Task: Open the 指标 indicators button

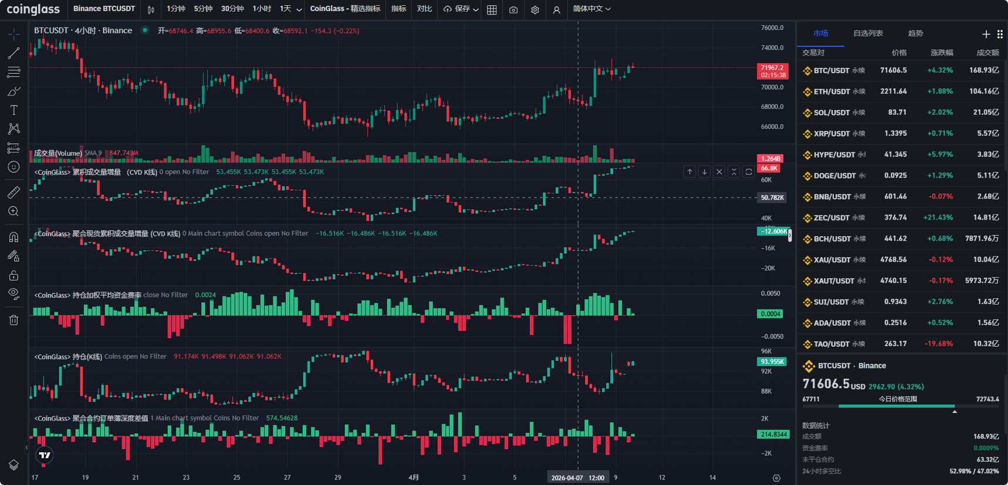Action: tap(399, 9)
